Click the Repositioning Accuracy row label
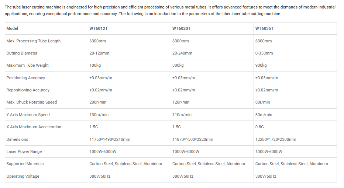Viewport: 344px width, 188px height. (28, 90)
